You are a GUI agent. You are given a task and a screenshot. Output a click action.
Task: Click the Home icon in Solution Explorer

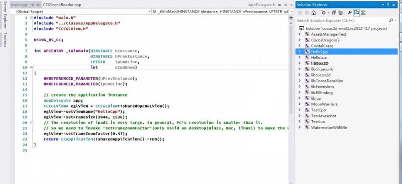click(314, 13)
